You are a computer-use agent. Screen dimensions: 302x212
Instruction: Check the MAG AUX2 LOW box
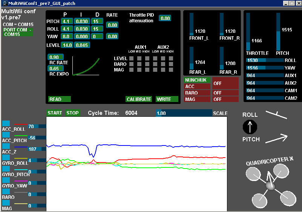pos(155,70)
